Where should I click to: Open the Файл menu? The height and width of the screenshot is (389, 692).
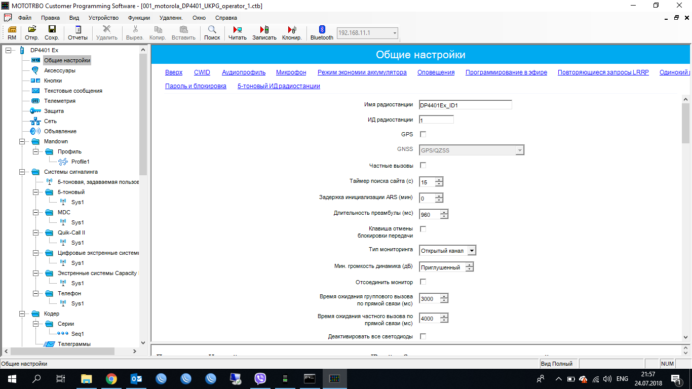25,18
